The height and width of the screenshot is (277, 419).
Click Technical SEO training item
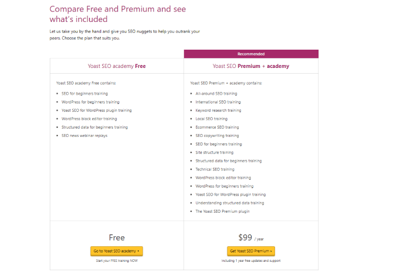215,169
